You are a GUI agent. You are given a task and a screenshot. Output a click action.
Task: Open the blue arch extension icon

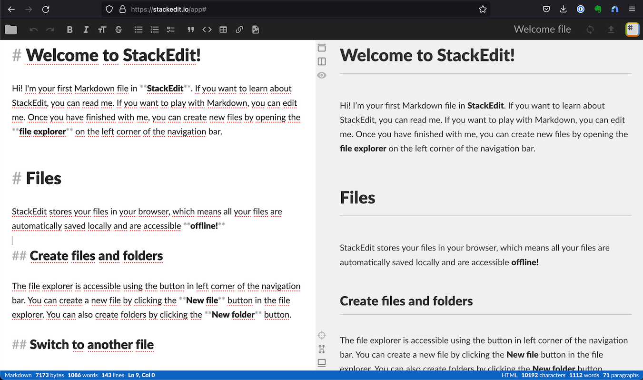(615, 9)
